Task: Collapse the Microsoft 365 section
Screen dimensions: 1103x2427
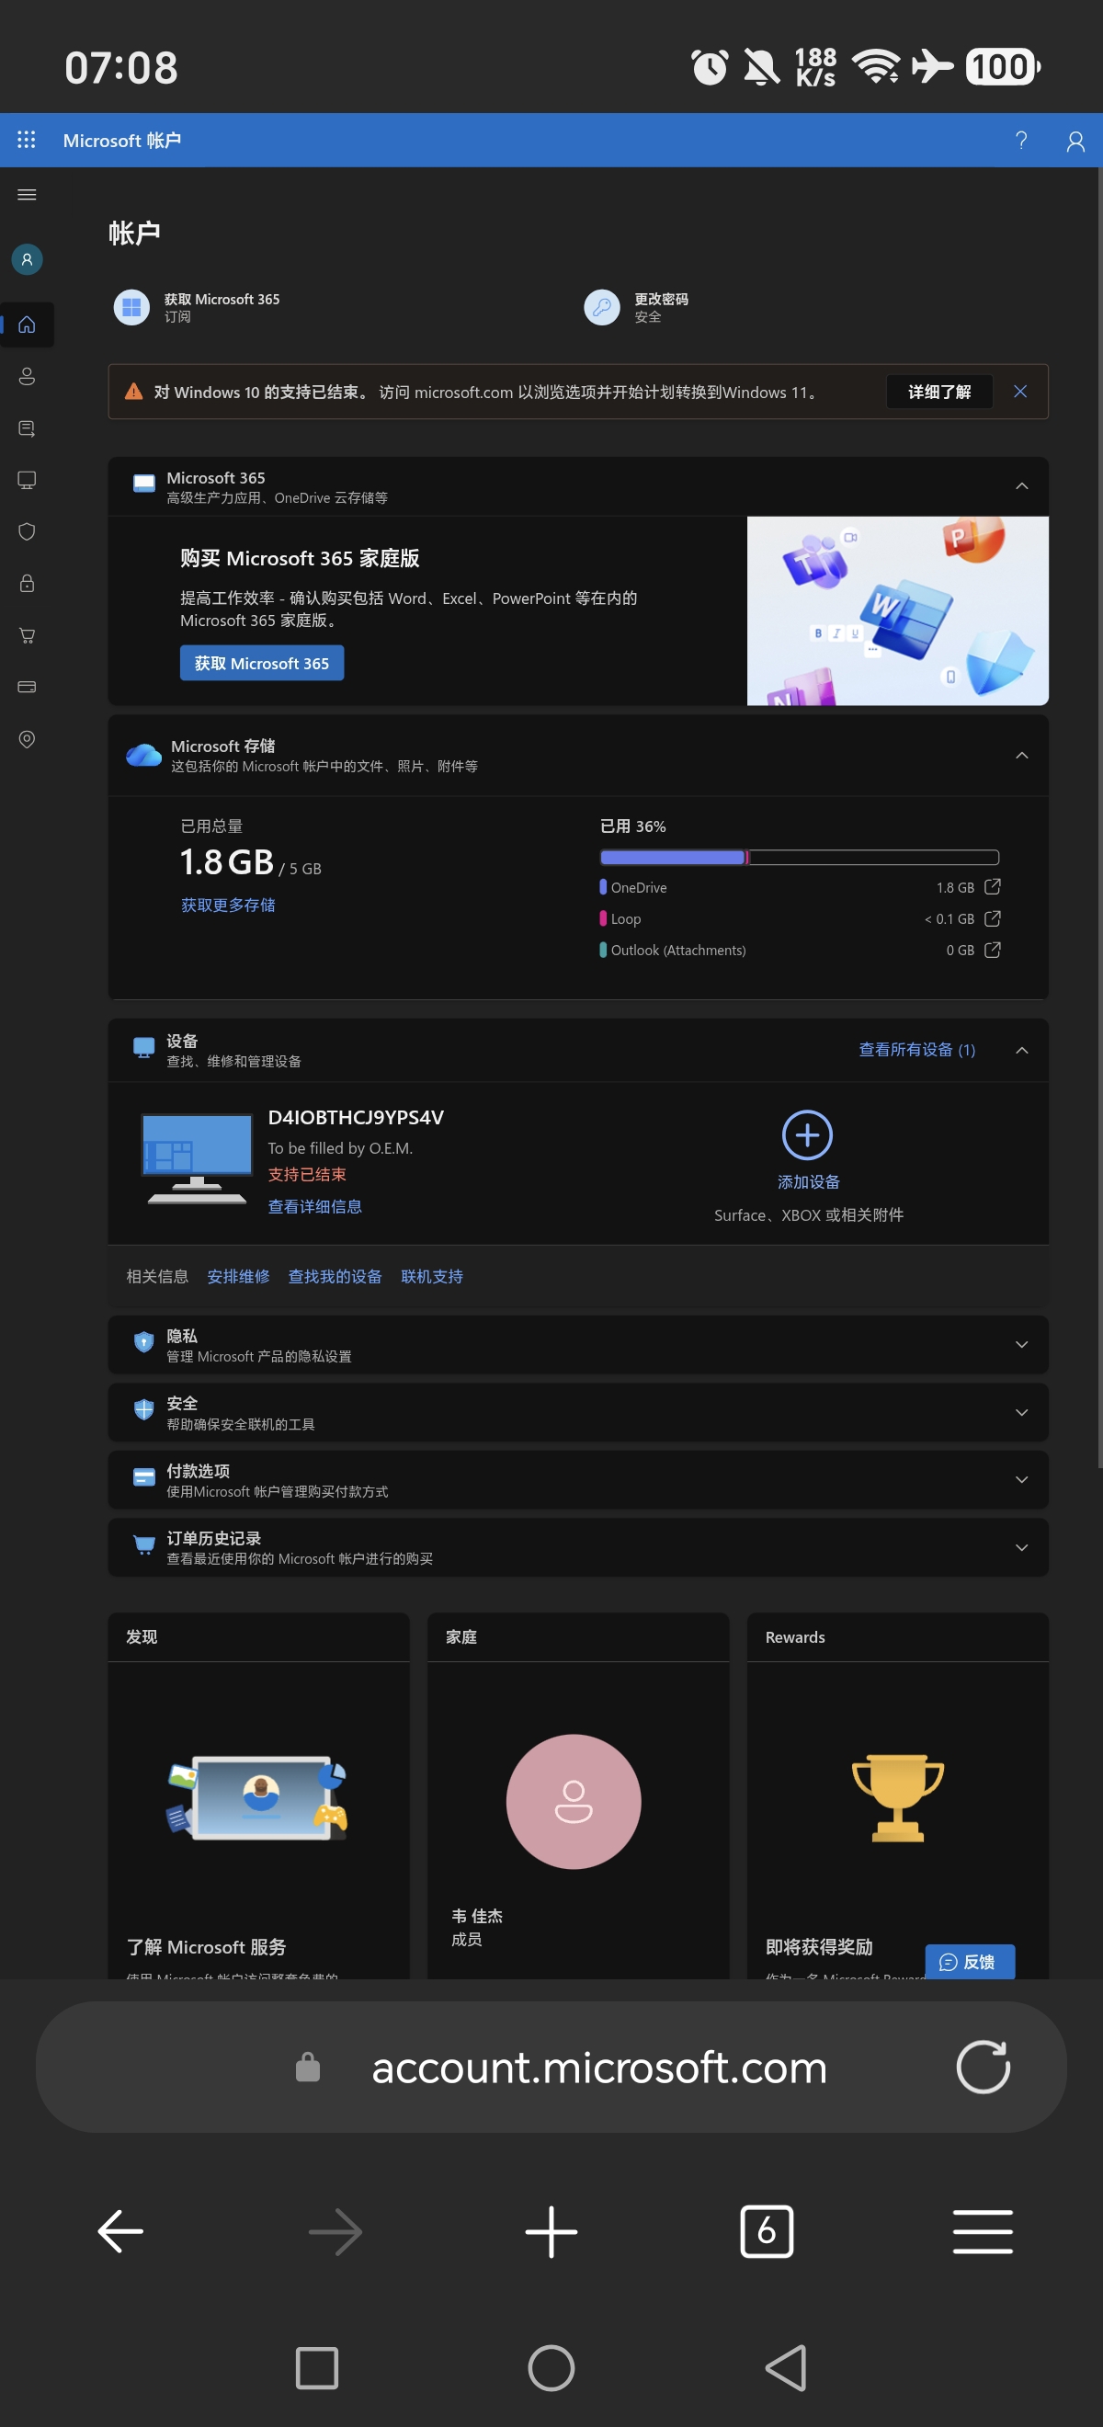Action: point(1022,486)
